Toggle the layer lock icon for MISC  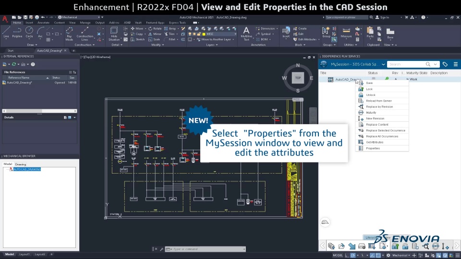click(199, 34)
